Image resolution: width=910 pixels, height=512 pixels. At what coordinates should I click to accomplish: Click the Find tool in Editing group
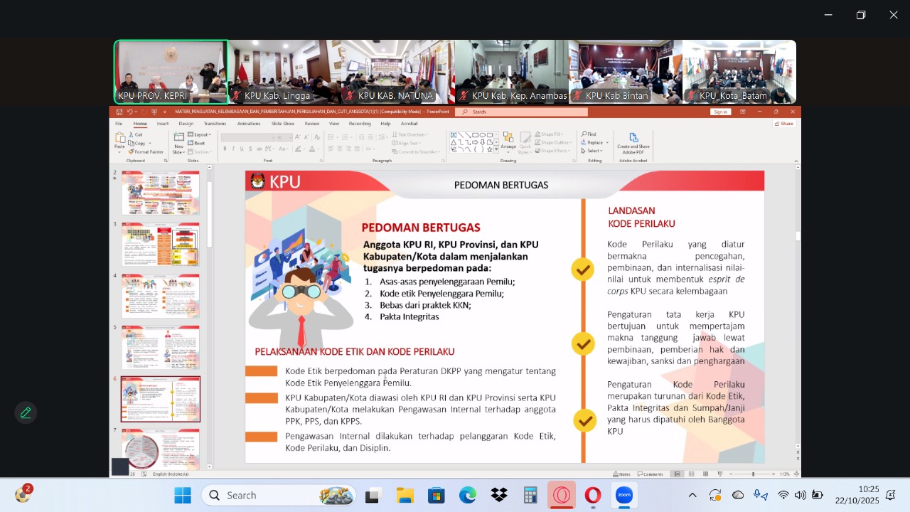tap(589, 134)
